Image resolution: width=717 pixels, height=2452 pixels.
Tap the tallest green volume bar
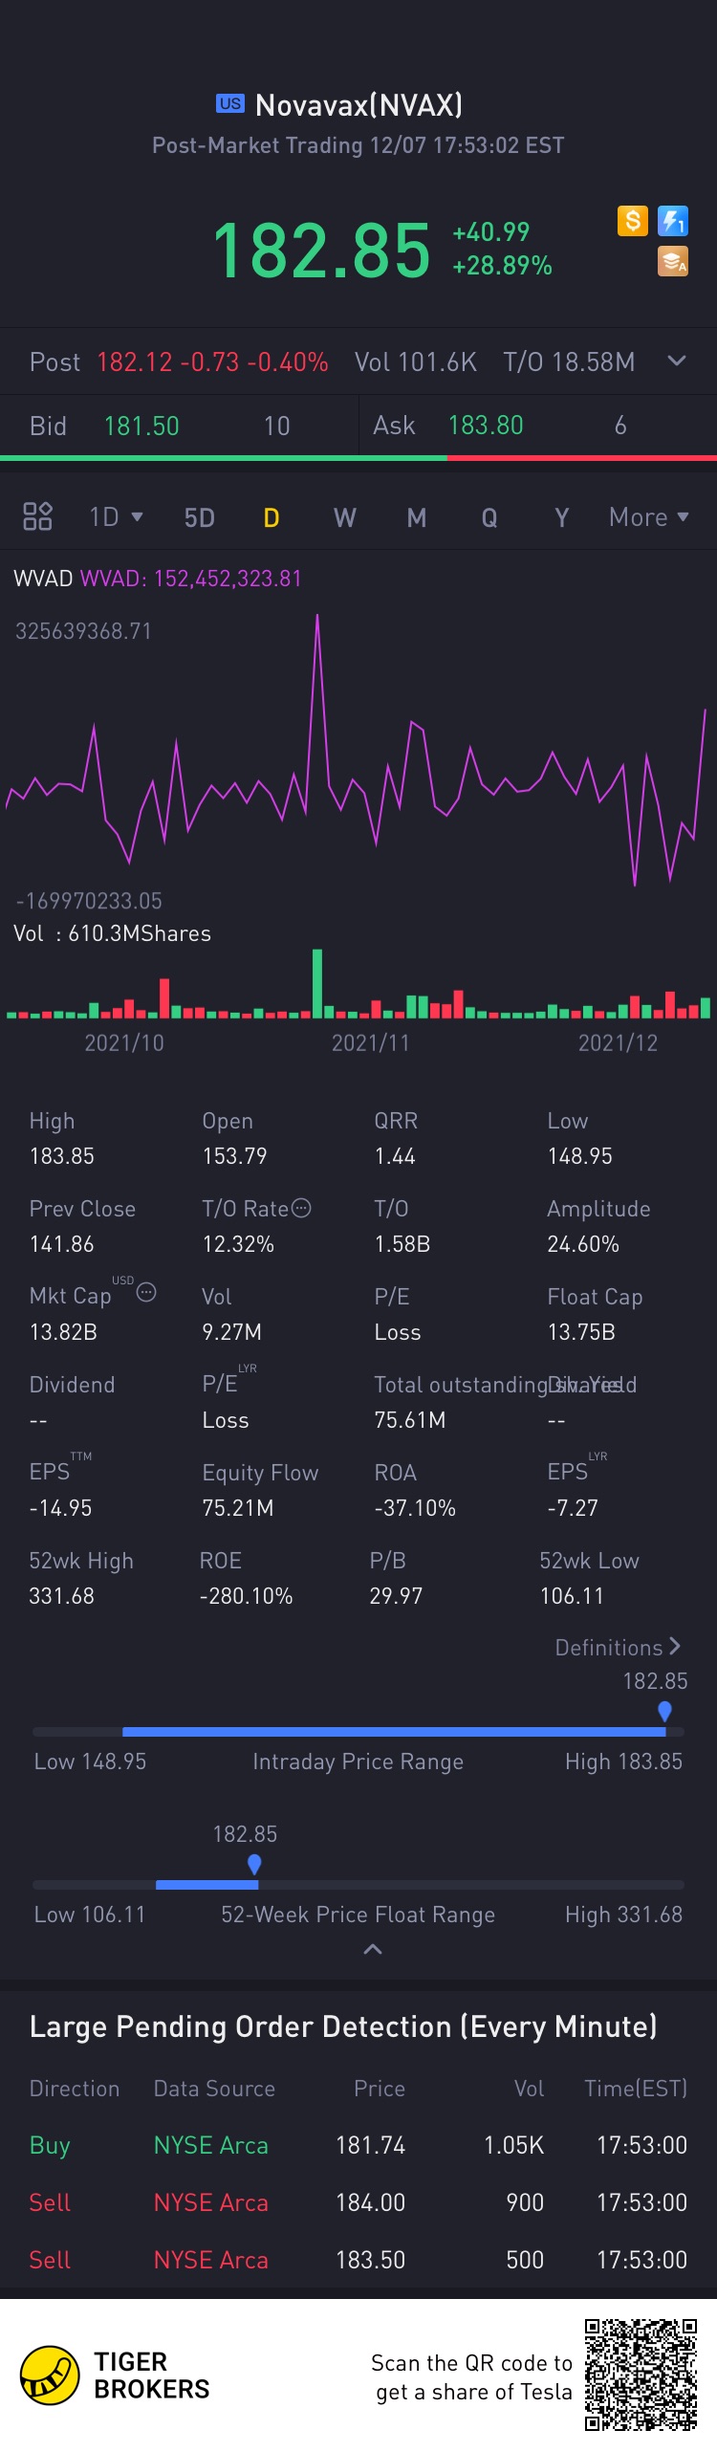tap(317, 982)
